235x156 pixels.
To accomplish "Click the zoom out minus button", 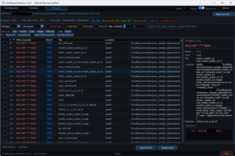I will (173, 8).
